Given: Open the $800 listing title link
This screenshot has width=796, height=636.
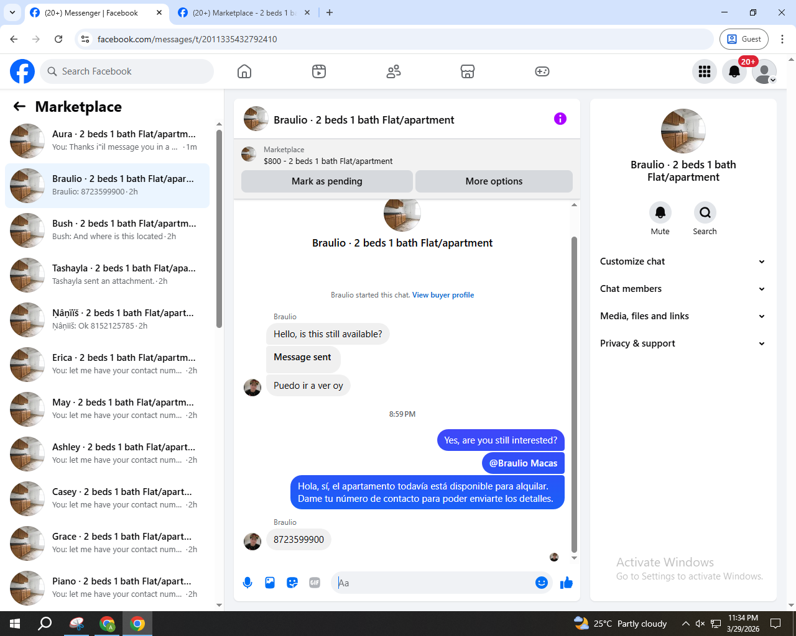Looking at the screenshot, I should coord(328,161).
